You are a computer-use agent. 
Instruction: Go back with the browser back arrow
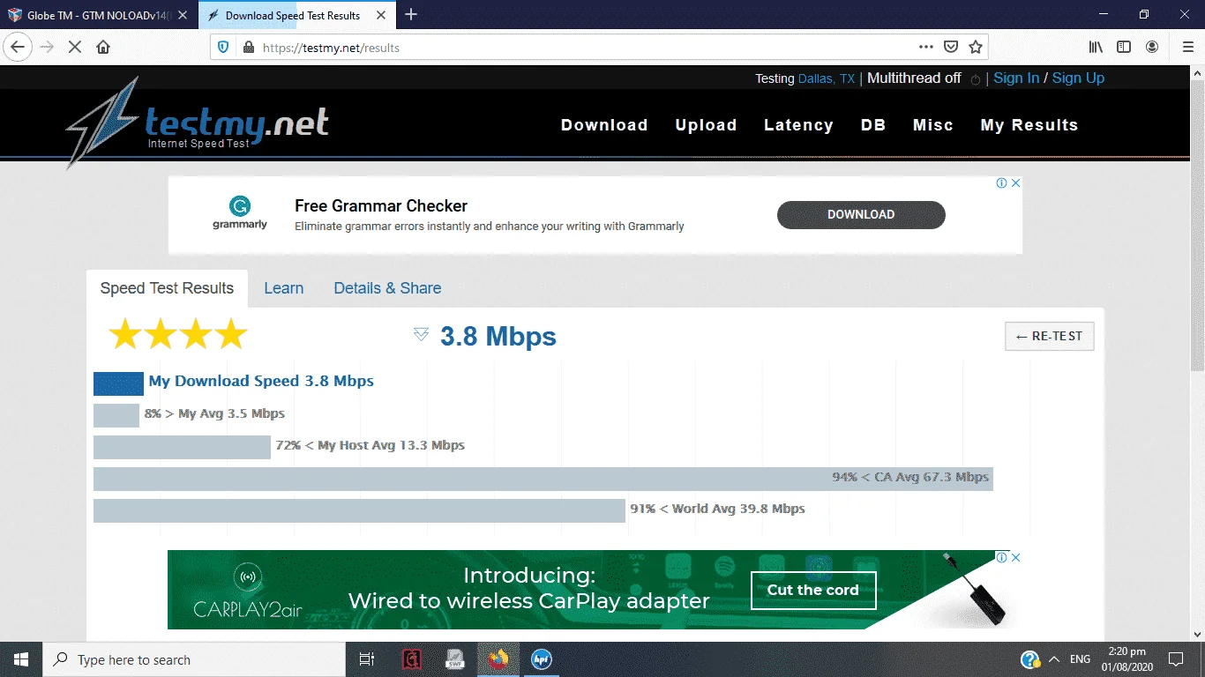(18, 47)
